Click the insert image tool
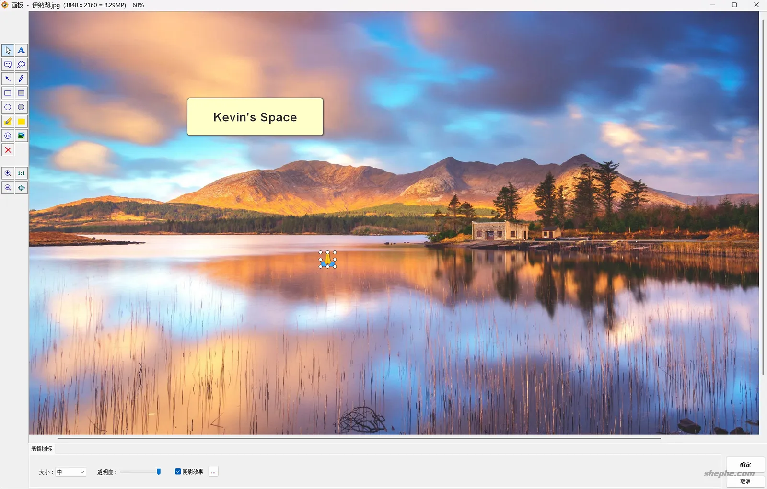 click(x=21, y=136)
